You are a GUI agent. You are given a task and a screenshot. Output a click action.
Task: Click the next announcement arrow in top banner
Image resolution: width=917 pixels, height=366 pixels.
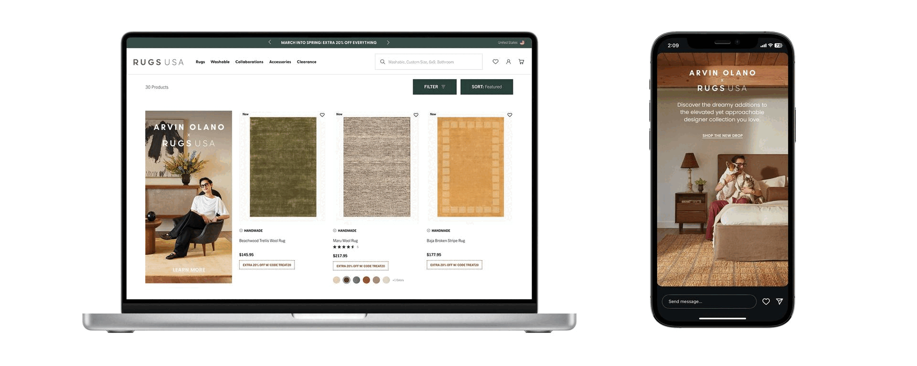coord(388,42)
